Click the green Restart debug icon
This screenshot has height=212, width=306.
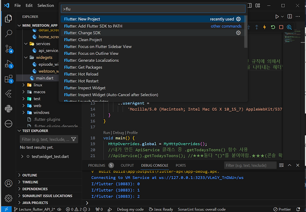click(x=273, y=27)
